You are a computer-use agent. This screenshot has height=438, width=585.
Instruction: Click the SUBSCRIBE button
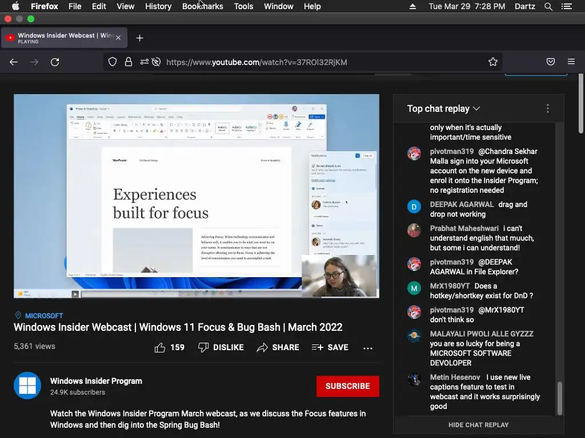pos(348,386)
